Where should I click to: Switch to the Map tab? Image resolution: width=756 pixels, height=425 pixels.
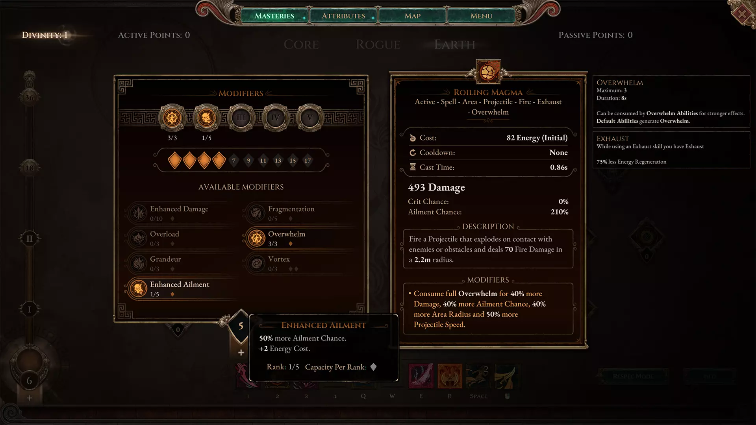[412, 16]
